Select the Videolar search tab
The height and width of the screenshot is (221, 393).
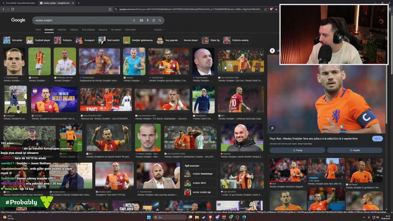coord(74,30)
